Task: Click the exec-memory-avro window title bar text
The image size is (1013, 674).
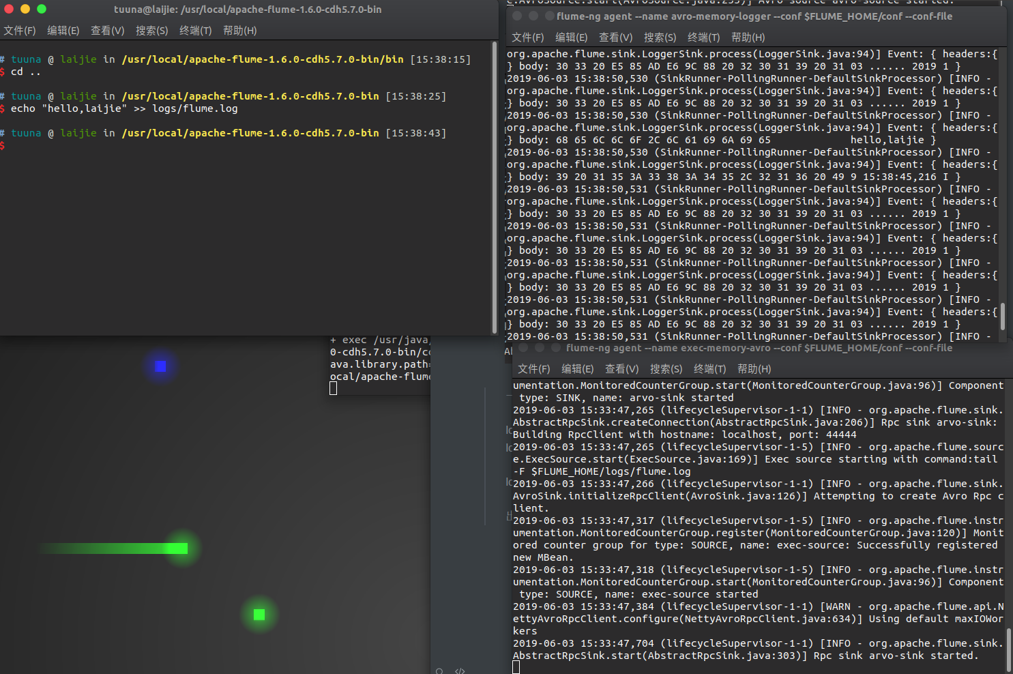Action: (759, 348)
